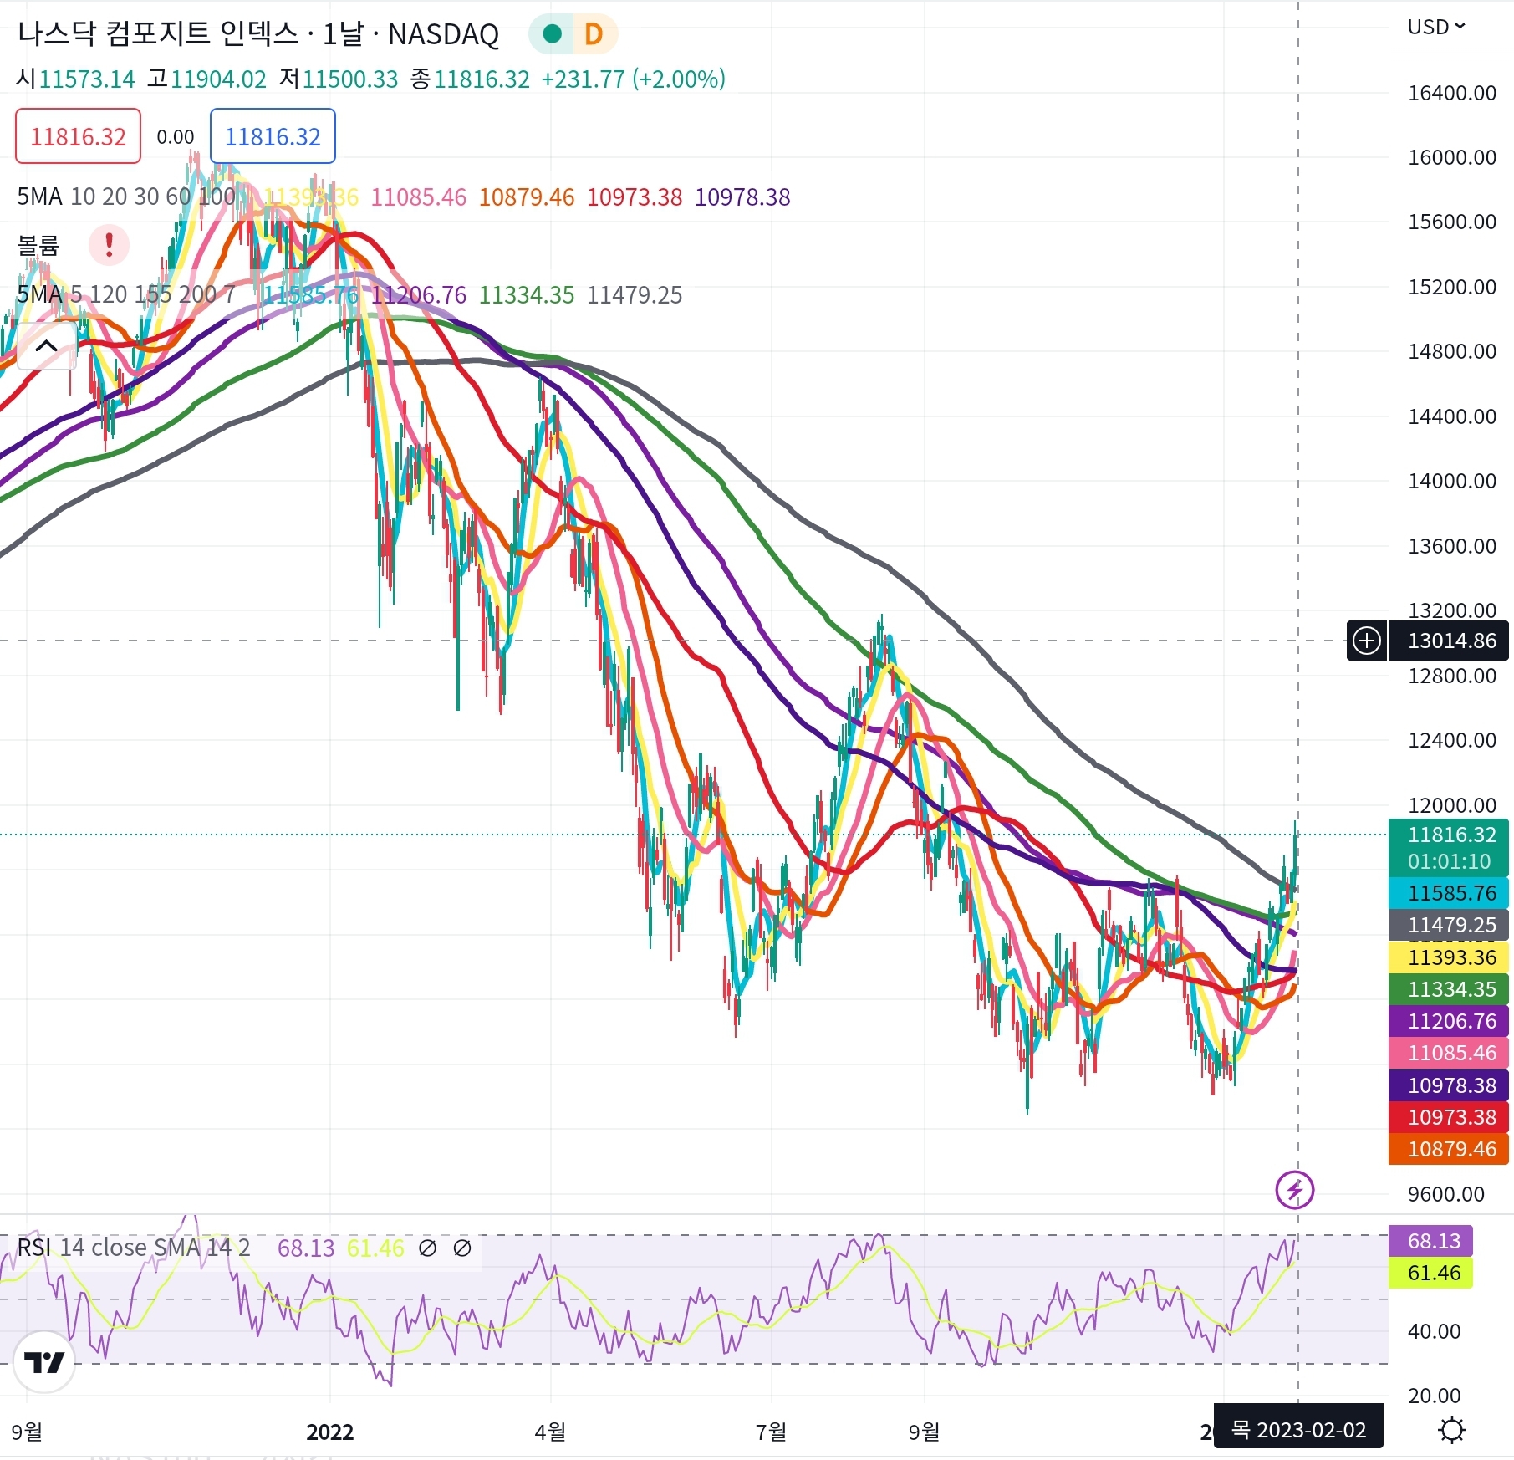This screenshot has height=1460, width=1514.
Task: Click the green market status dot
Action: pos(552,34)
